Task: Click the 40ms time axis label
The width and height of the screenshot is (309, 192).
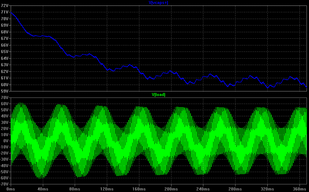Action: pos(43,189)
